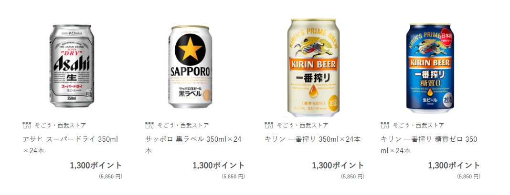Click store icon under the Sapporo can

pos(149,125)
